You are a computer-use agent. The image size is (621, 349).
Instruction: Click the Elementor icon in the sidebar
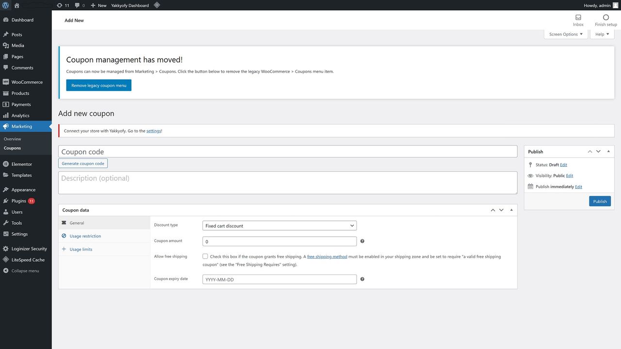click(x=6, y=164)
